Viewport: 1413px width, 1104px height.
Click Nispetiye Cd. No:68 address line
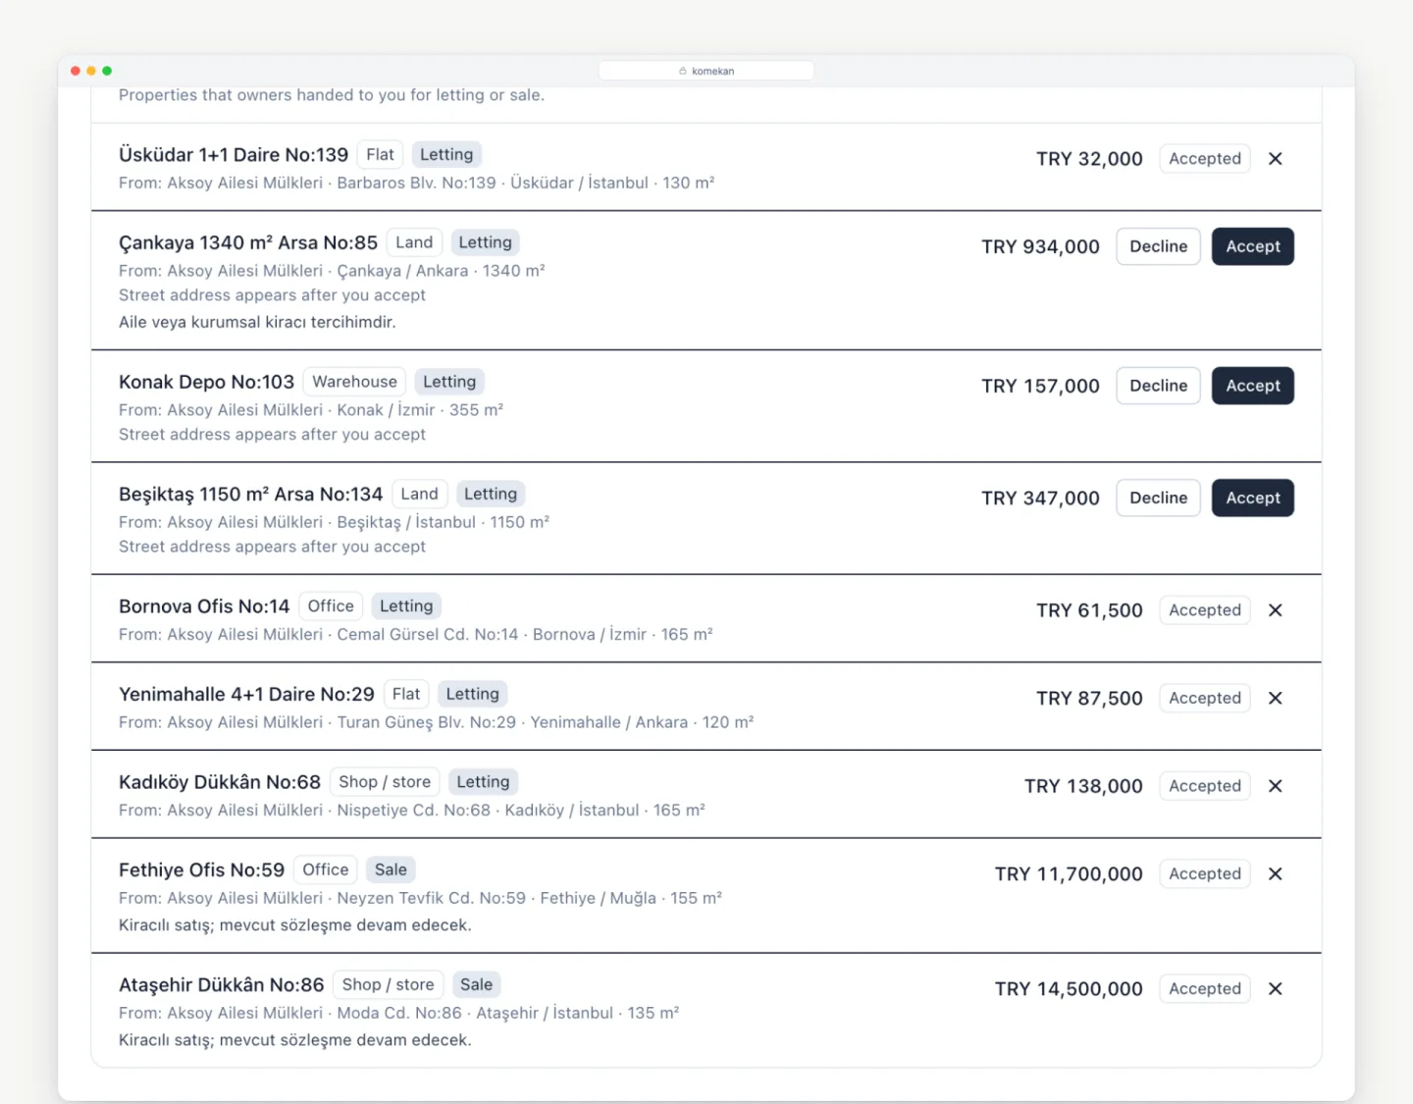(411, 810)
